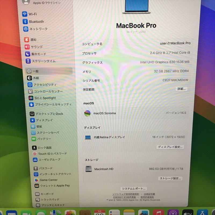
Task: Click the Macintosh HD drive icon
Action: pyautogui.click(x=88, y=169)
